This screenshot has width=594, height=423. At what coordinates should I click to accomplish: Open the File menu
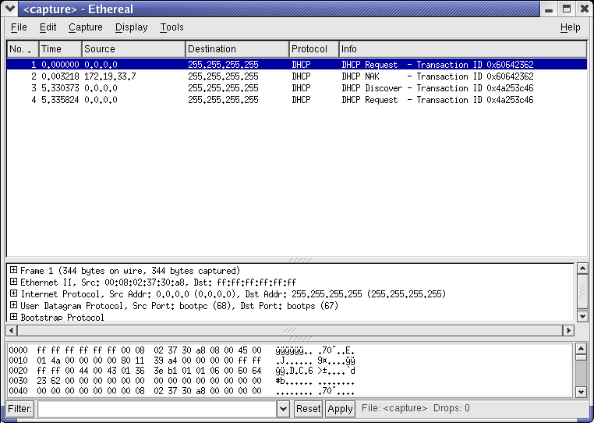19,27
